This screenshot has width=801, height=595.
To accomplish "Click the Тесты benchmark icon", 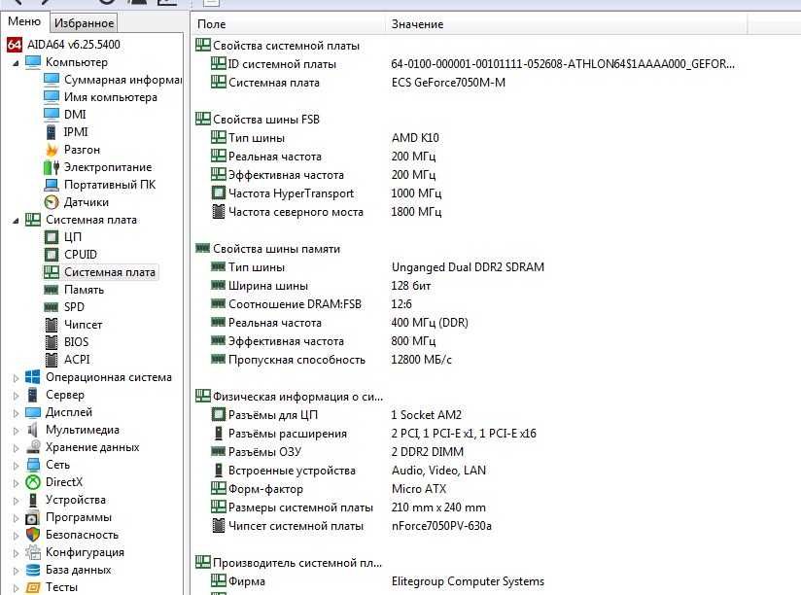I will tap(33, 587).
